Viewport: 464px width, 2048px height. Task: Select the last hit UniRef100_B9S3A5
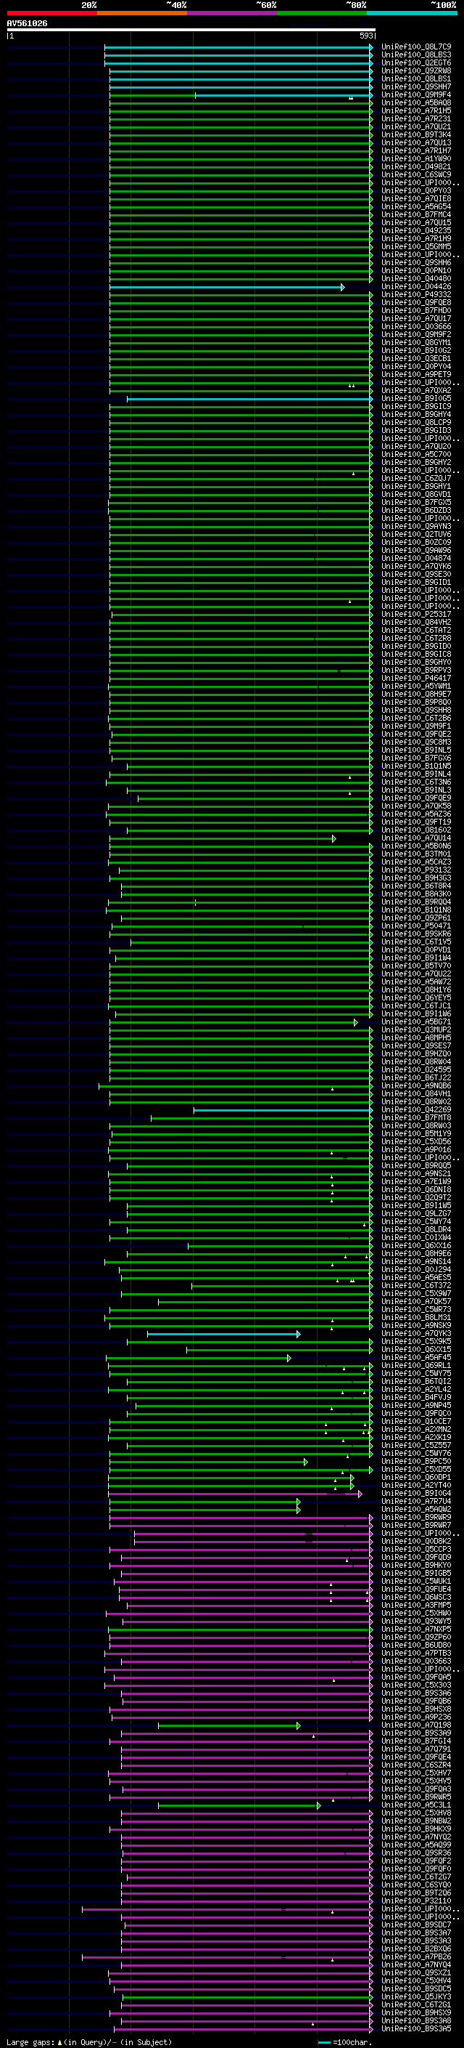pyautogui.click(x=416, y=2028)
